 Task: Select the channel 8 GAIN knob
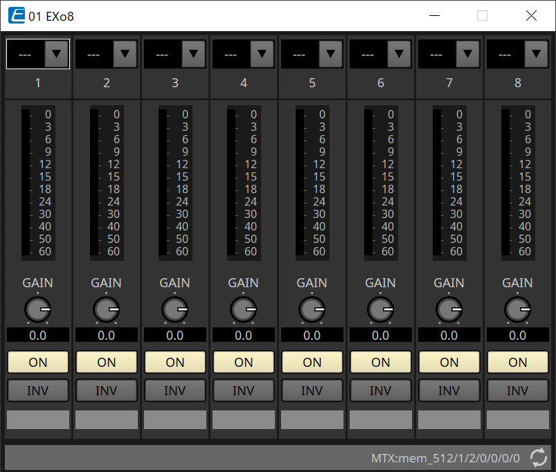click(518, 309)
